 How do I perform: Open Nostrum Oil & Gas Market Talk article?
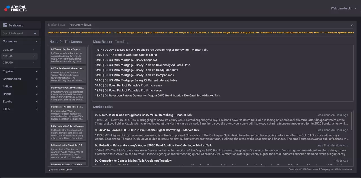tap(144, 115)
